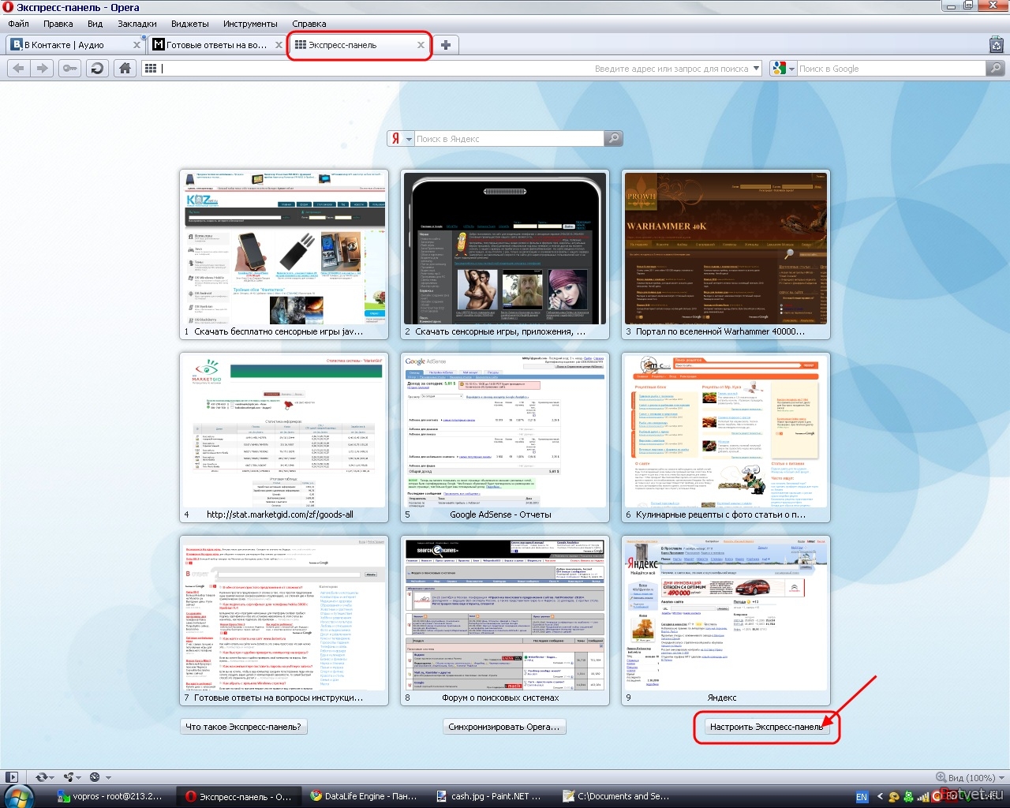
Task: Switch to cash.jpg - Paint.NET taskbar window
Action: click(491, 797)
